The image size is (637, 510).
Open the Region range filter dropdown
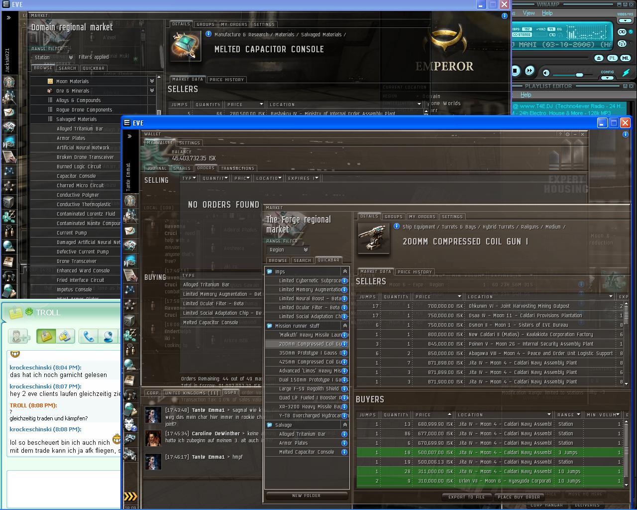tap(288, 250)
